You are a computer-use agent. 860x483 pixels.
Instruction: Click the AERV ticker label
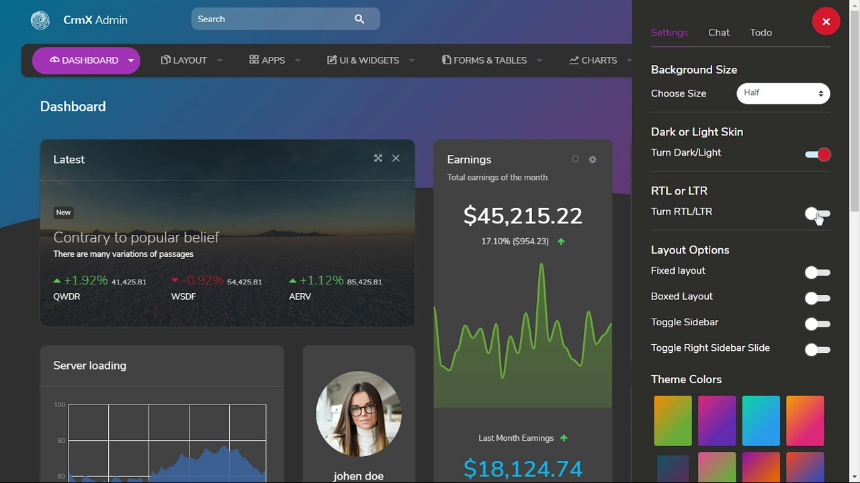tap(300, 297)
